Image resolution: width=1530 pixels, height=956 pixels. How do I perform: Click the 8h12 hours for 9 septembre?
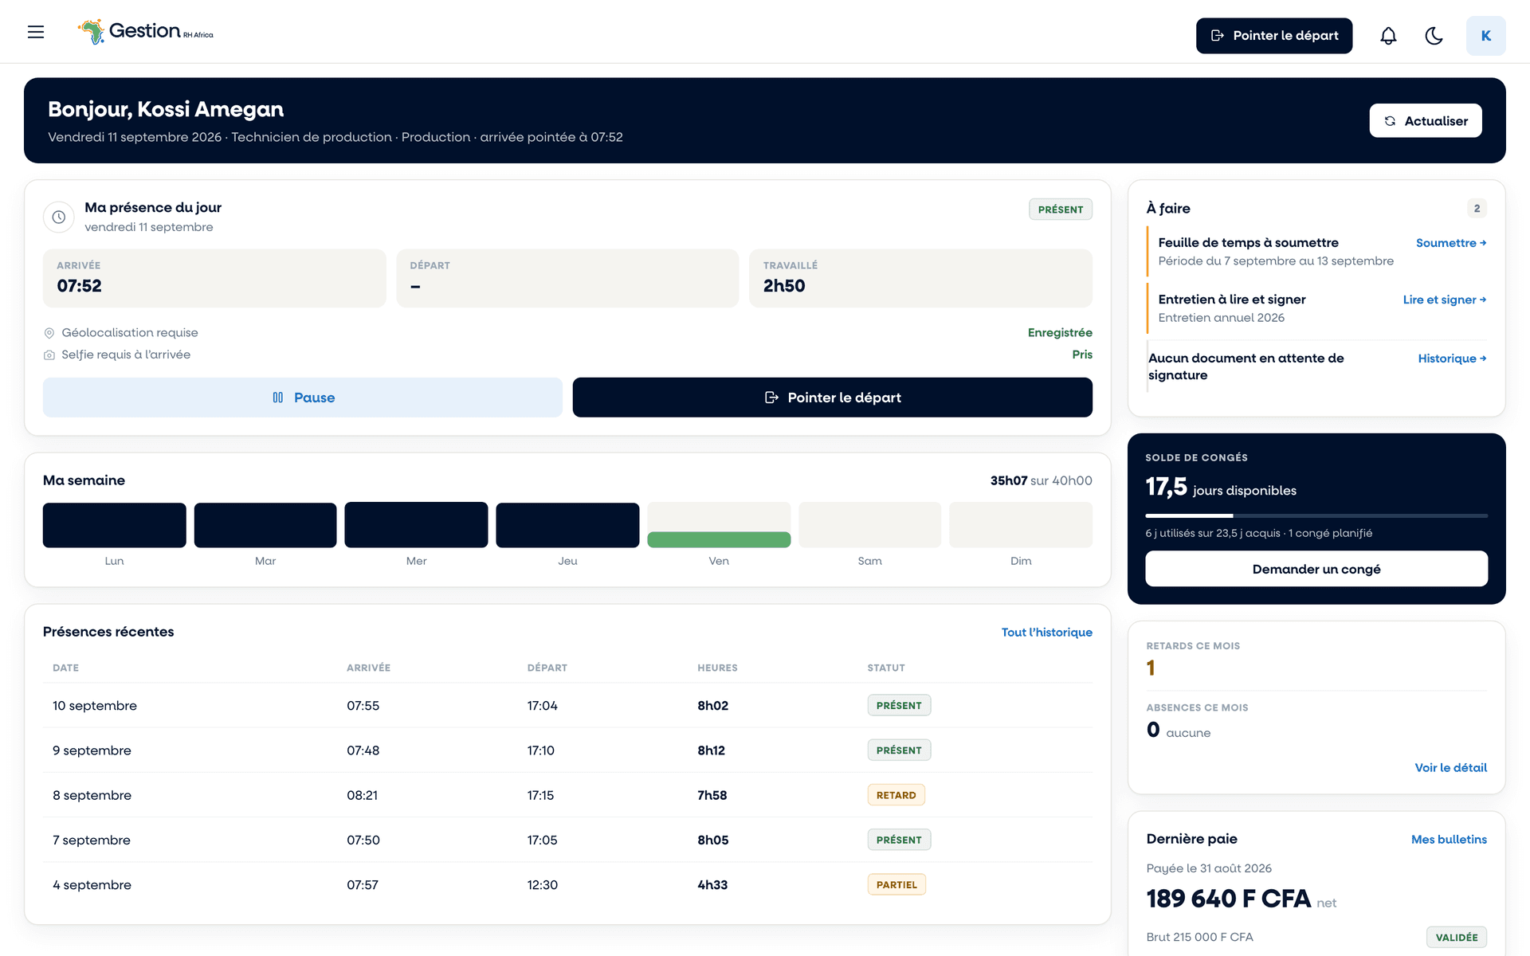[711, 750]
